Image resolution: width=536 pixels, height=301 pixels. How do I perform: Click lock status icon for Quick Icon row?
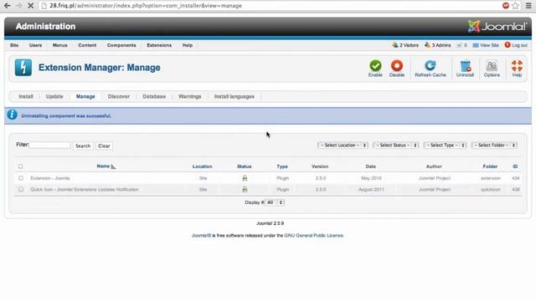[x=245, y=190]
